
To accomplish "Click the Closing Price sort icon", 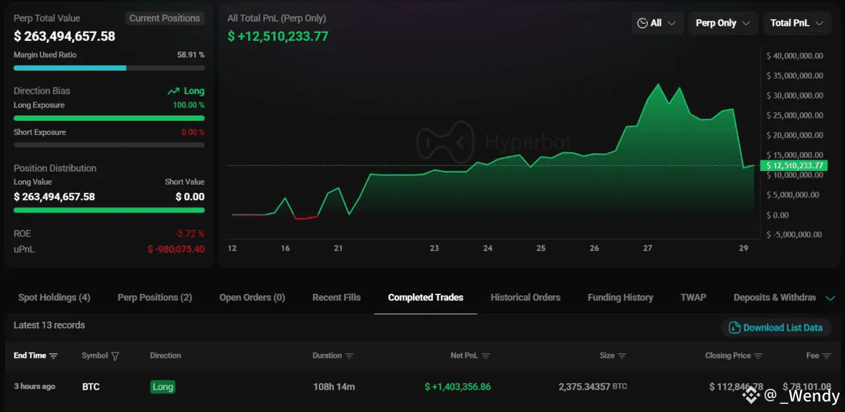I will click(759, 356).
